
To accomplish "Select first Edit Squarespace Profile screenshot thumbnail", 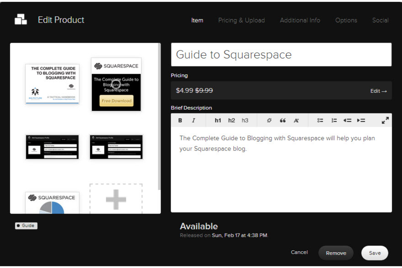I will pyautogui.click(x=52, y=147).
